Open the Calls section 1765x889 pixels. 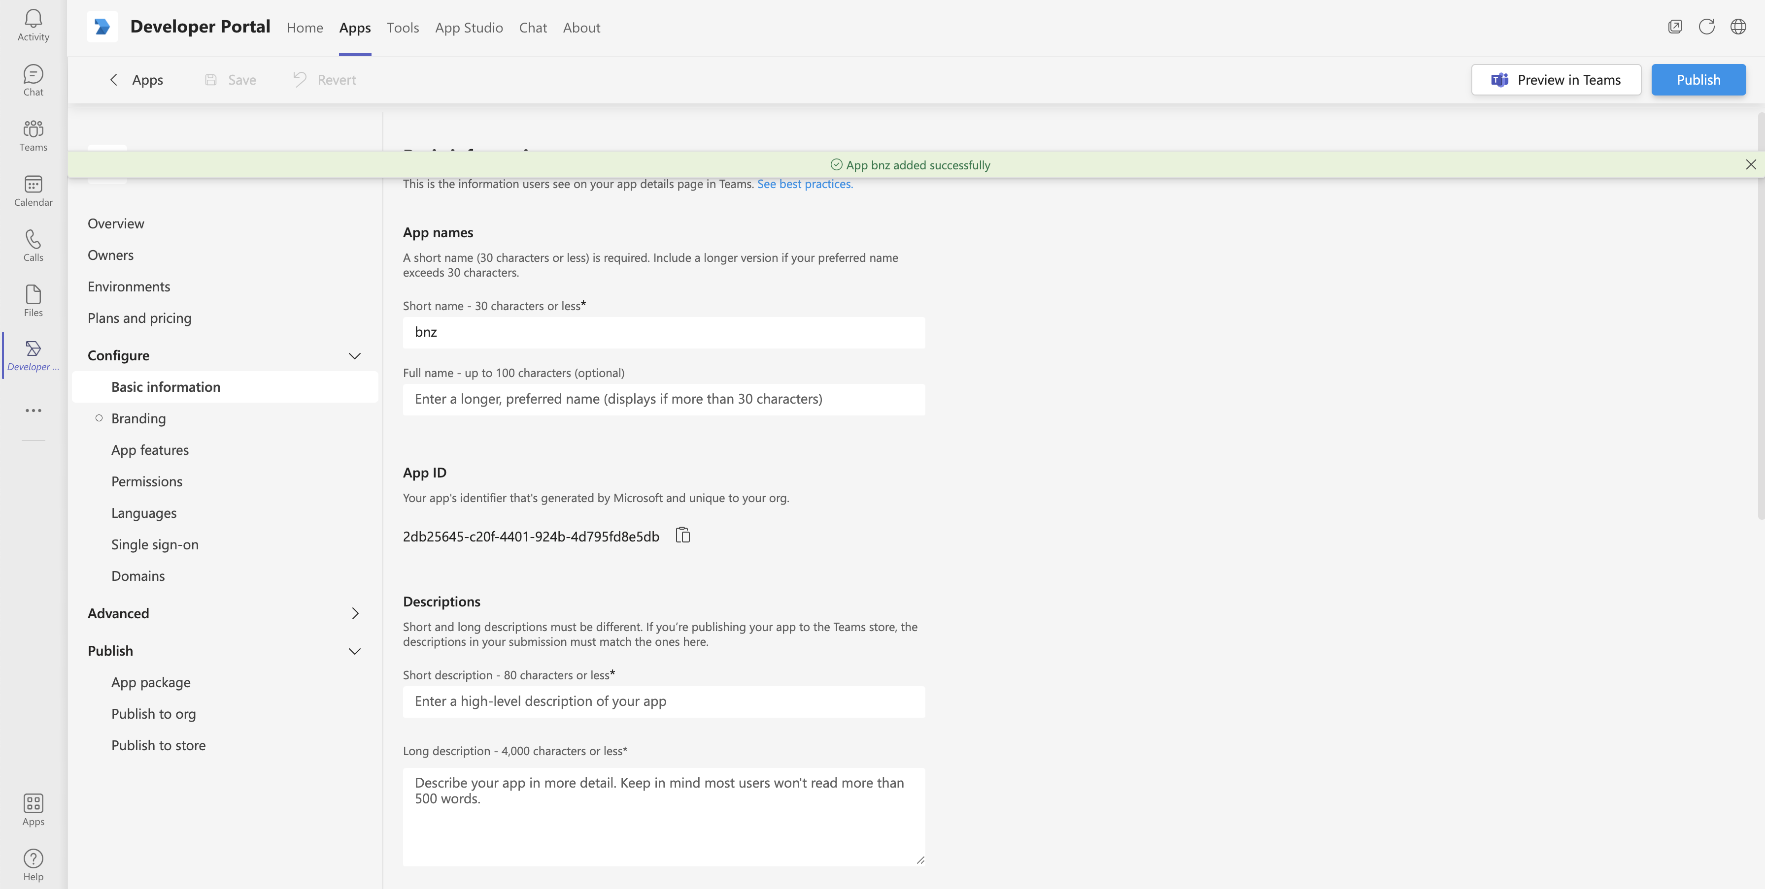tap(33, 244)
